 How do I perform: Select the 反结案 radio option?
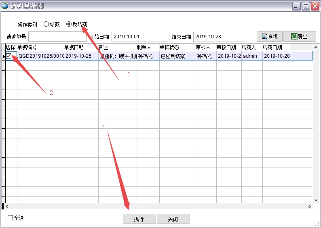pos(69,24)
